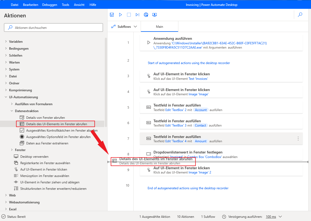Click the Contact variable chip
Image resolution: width=311 pixels, height=221 pixels.
click(200, 125)
